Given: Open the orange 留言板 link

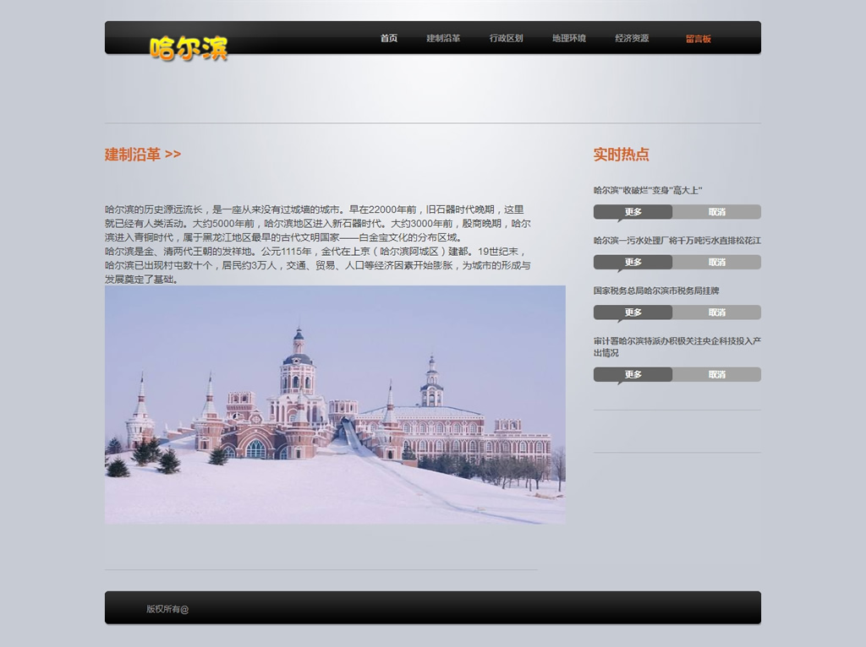Looking at the screenshot, I should point(698,39).
